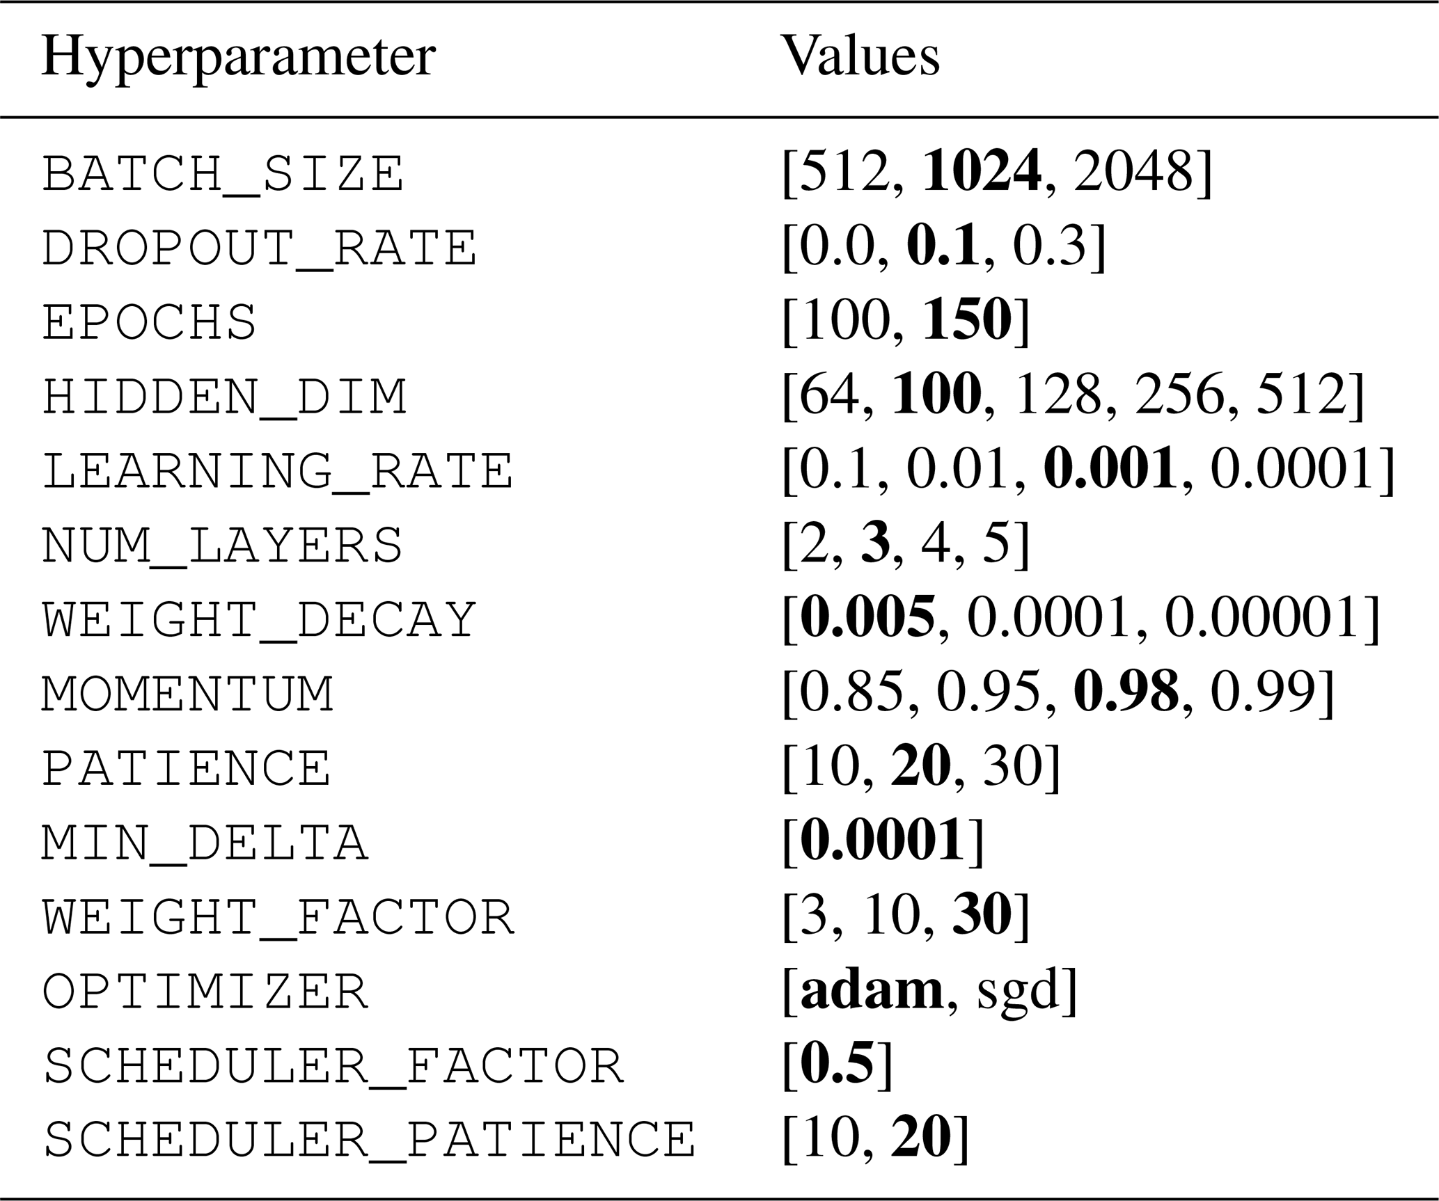This screenshot has width=1439, height=1201.
Task: Click the MIN_DELTA row label
Action: [205, 843]
